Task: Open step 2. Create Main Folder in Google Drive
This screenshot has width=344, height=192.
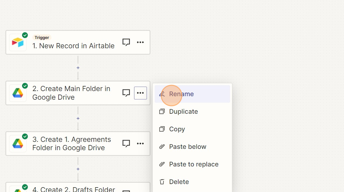Action: 78,93
